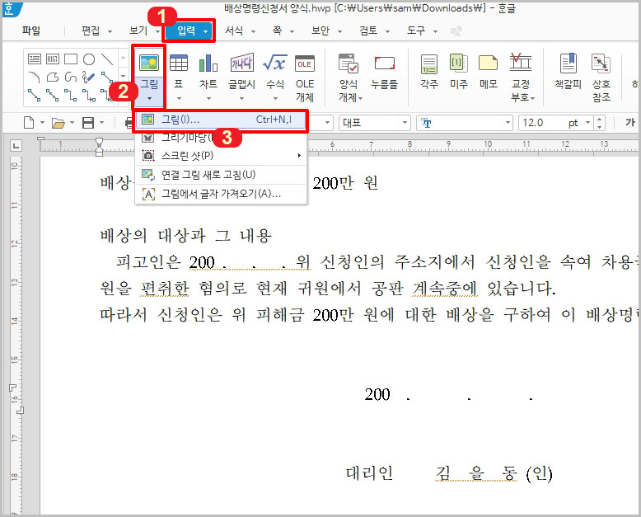This screenshot has height=517, width=641.
Task: Open a file with folder icon
Action: (58, 123)
